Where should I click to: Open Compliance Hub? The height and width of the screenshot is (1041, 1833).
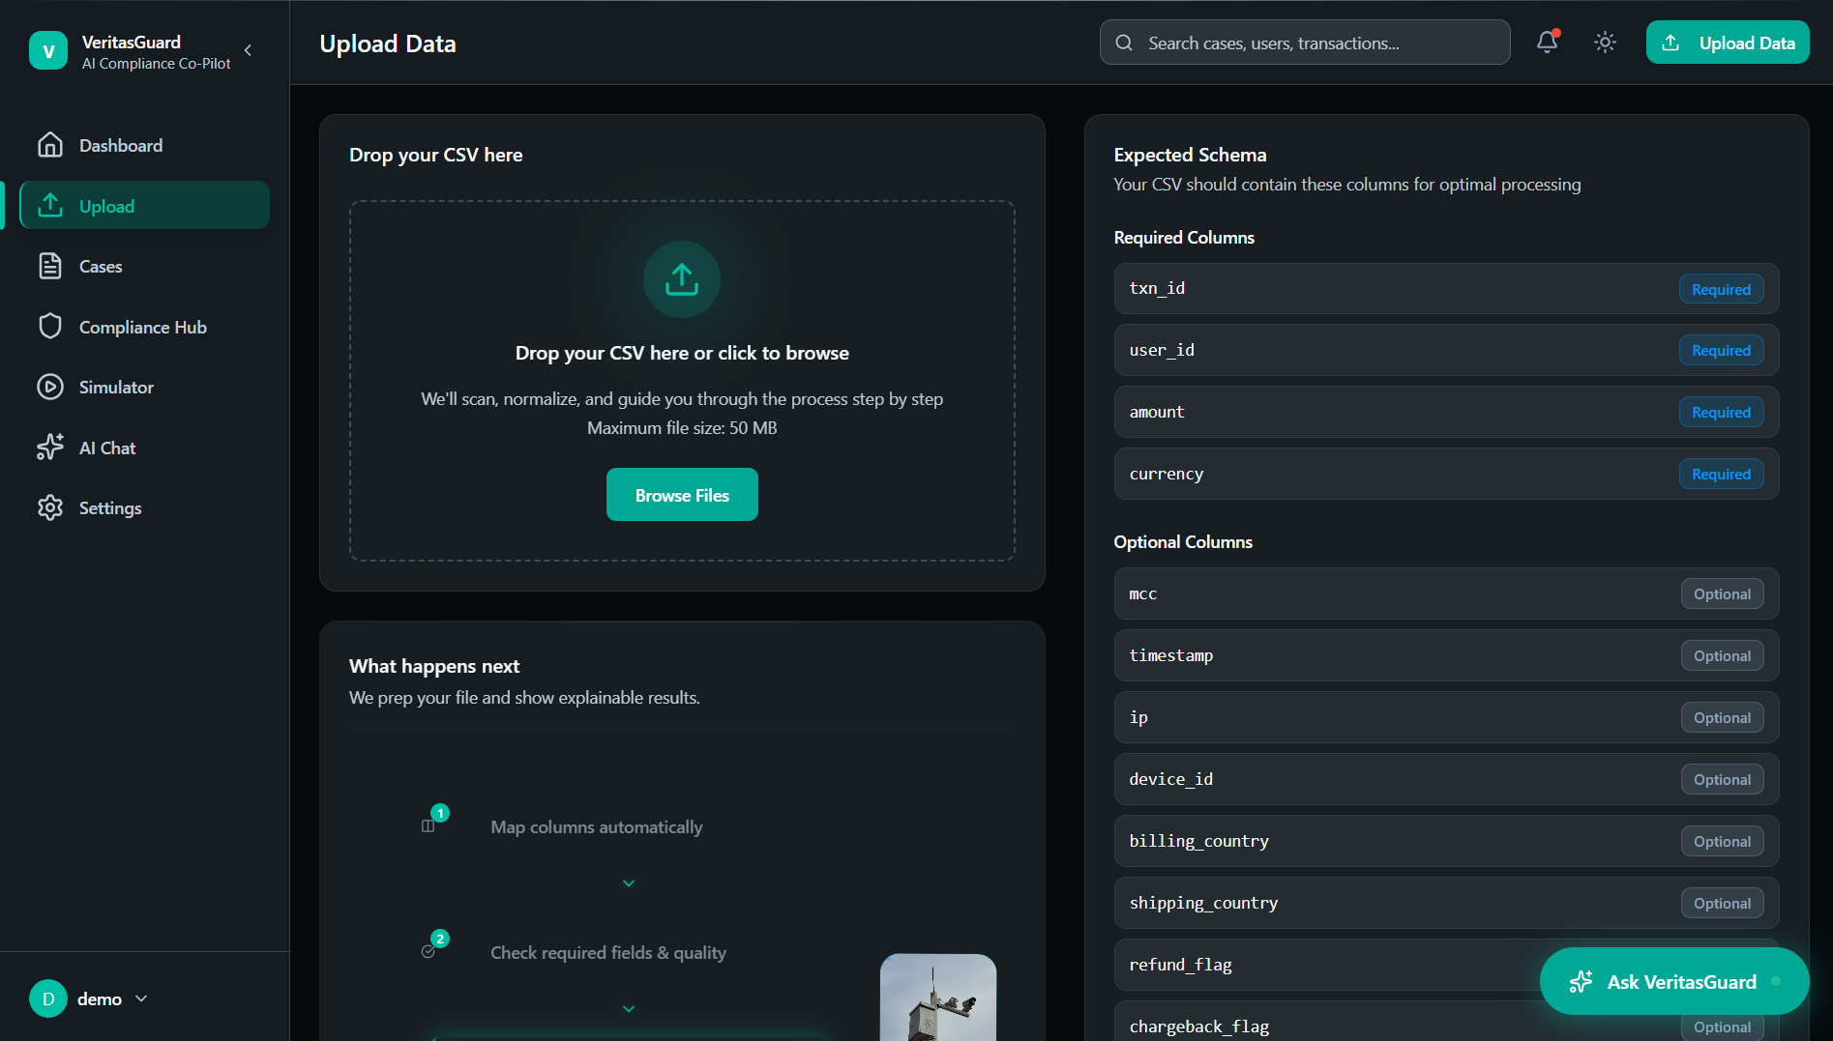[144, 327]
